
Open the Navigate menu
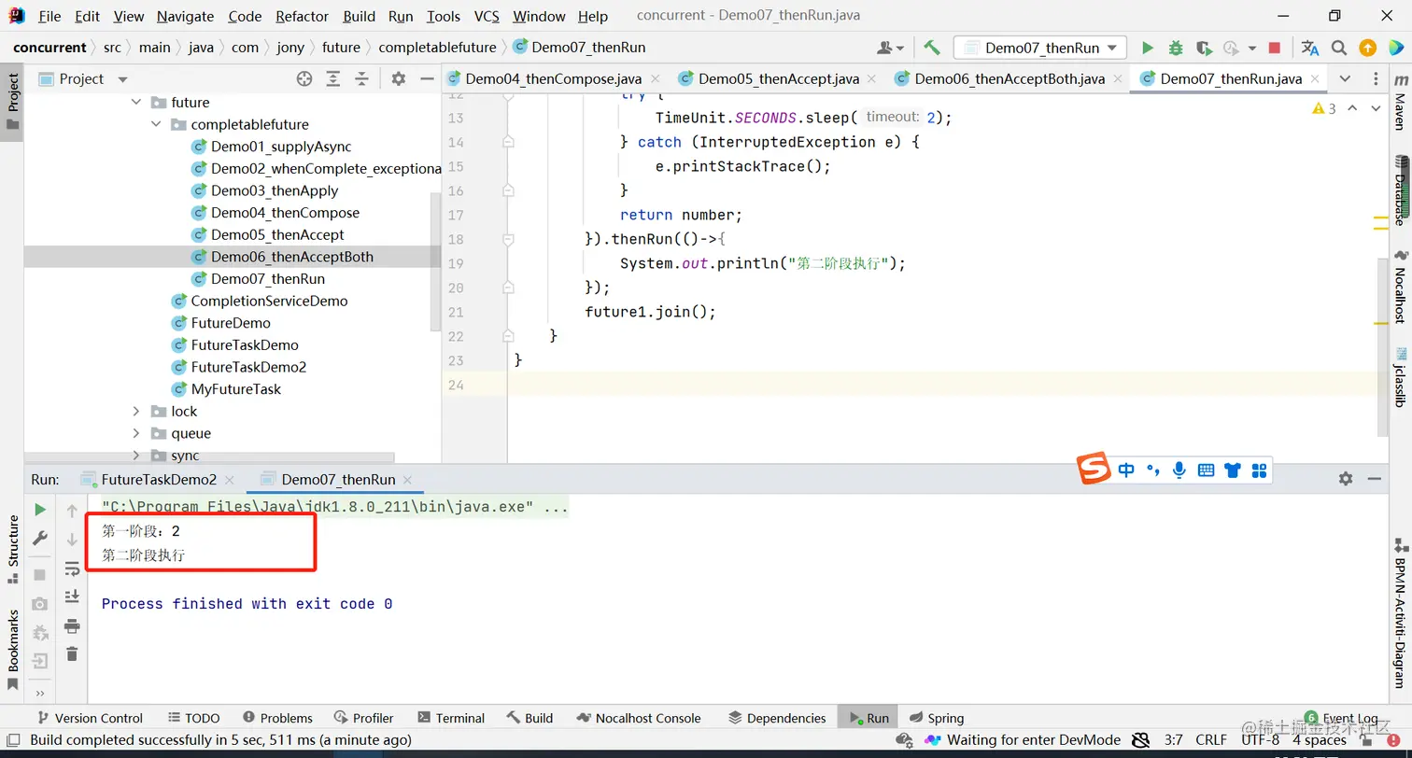[185, 16]
